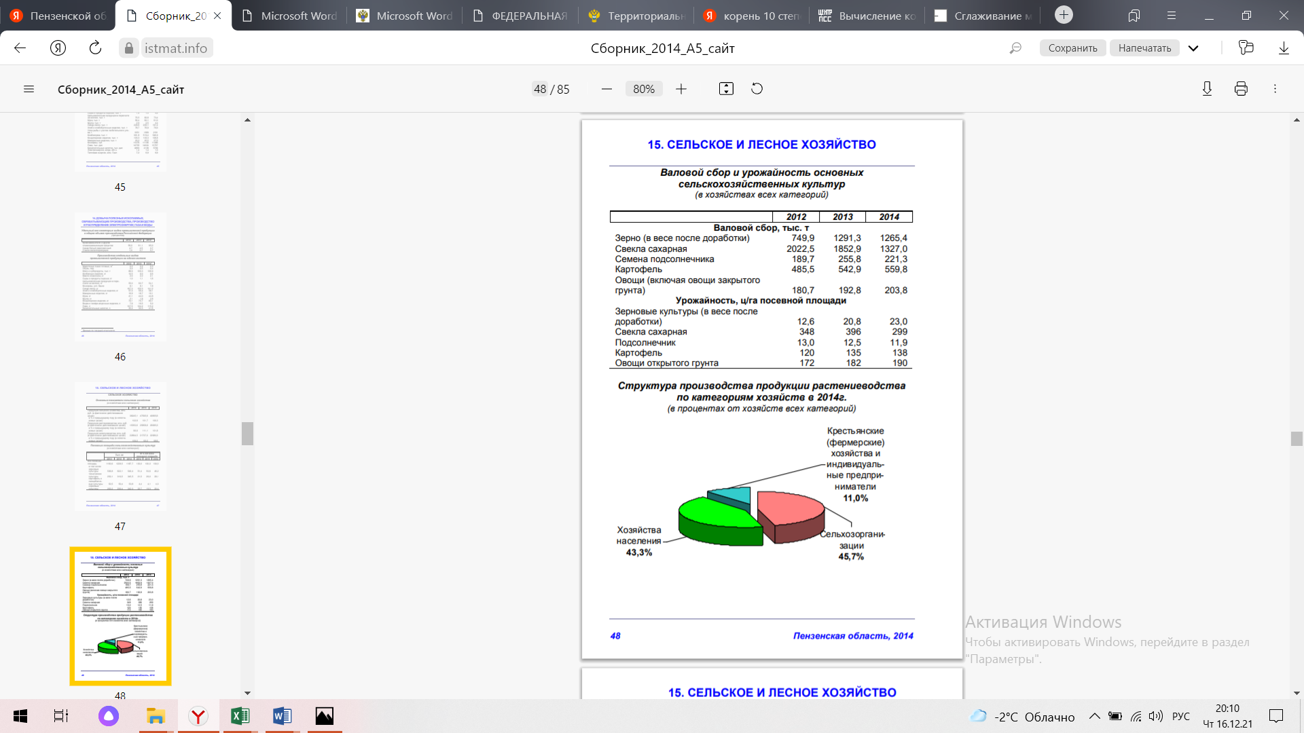Open browser downloads arrow icon
Image resolution: width=1304 pixels, height=733 pixels.
1284,48
